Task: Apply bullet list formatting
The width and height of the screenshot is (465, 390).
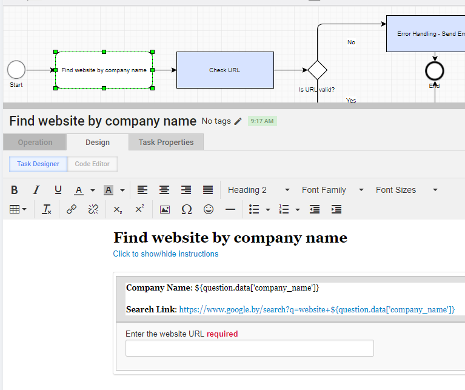Action: [254, 209]
